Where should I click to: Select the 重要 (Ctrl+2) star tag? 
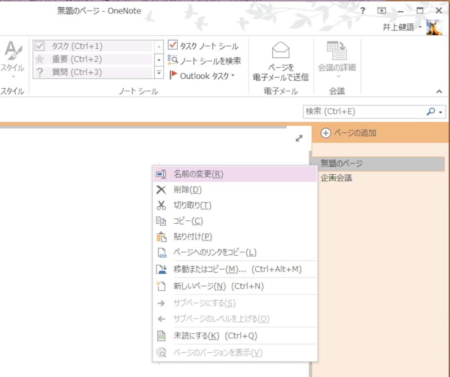coord(40,59)
